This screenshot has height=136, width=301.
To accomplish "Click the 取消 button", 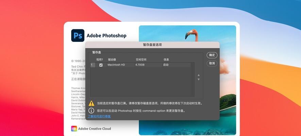I will (212, 63).
